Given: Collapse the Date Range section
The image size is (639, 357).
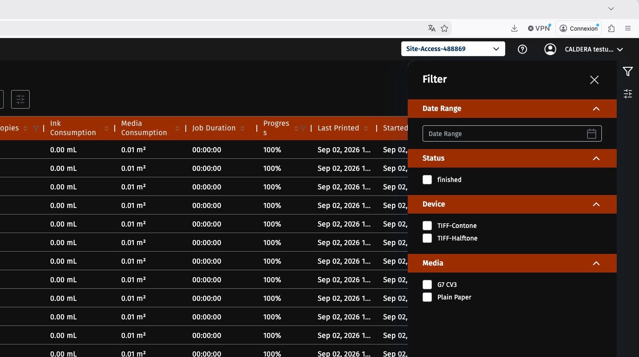Looking at the screenshot, I should point(596,109).
